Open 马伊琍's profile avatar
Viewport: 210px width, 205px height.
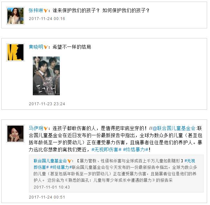(15, 134)
